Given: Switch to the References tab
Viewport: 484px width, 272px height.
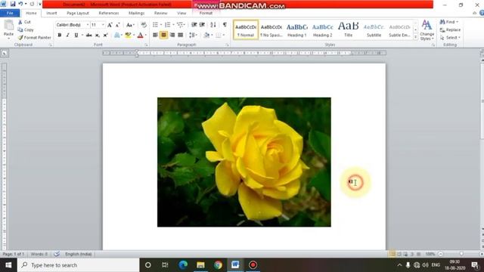Looking at the screenshot, I should click(109, 13).
